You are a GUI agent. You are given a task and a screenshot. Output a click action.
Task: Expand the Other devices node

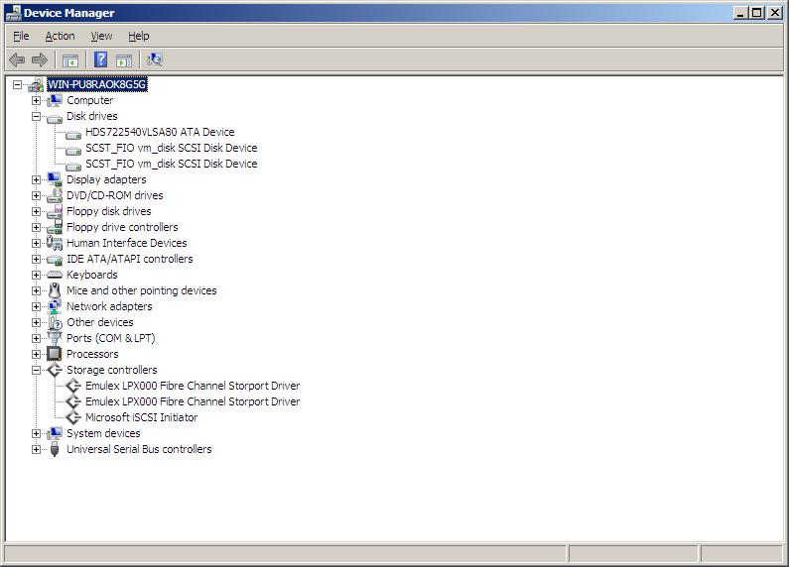(37, 323)
